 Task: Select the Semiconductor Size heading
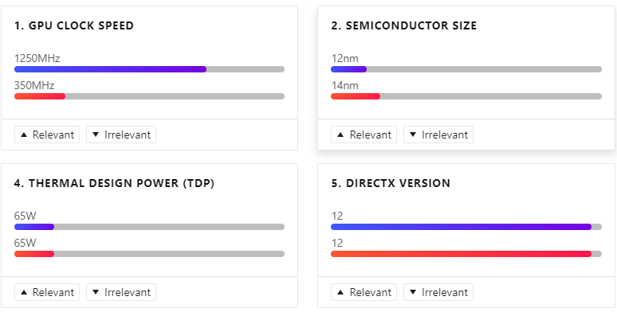(404, 26)
